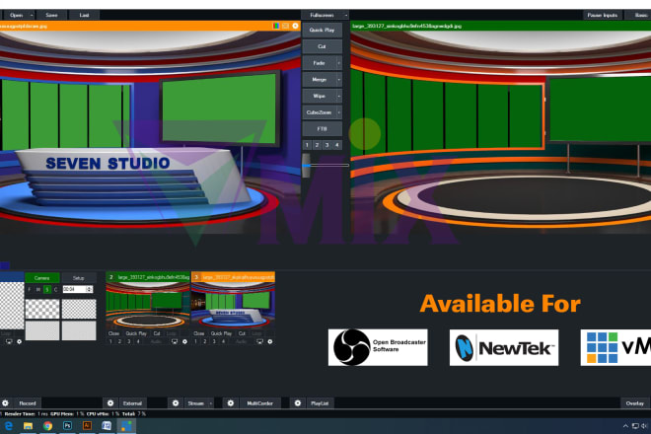Select the M mode toggle in camera panel
651x434 pixels.
38,289
